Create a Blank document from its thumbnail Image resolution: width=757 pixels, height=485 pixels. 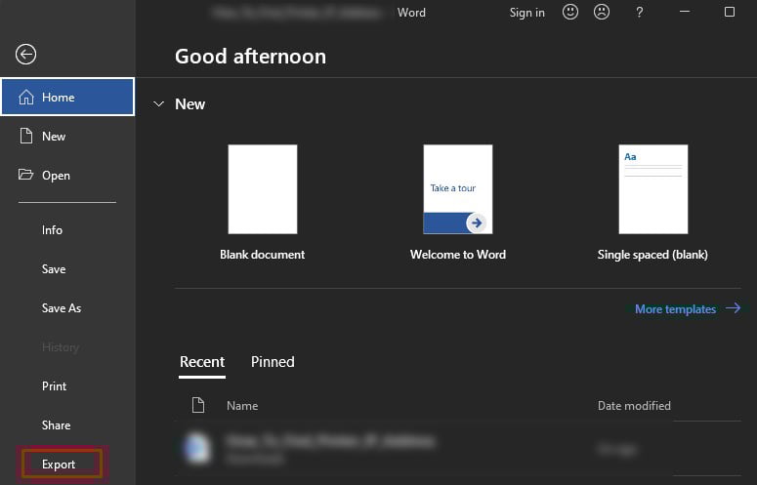pyautogui.click(x=263, y=189)
